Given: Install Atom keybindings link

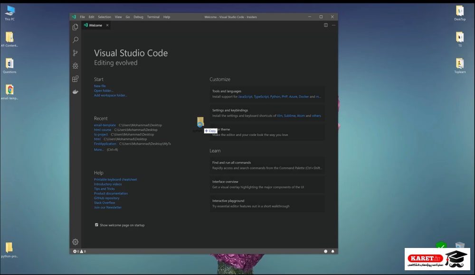Looking at the screenshot, I should coord(301,116).
